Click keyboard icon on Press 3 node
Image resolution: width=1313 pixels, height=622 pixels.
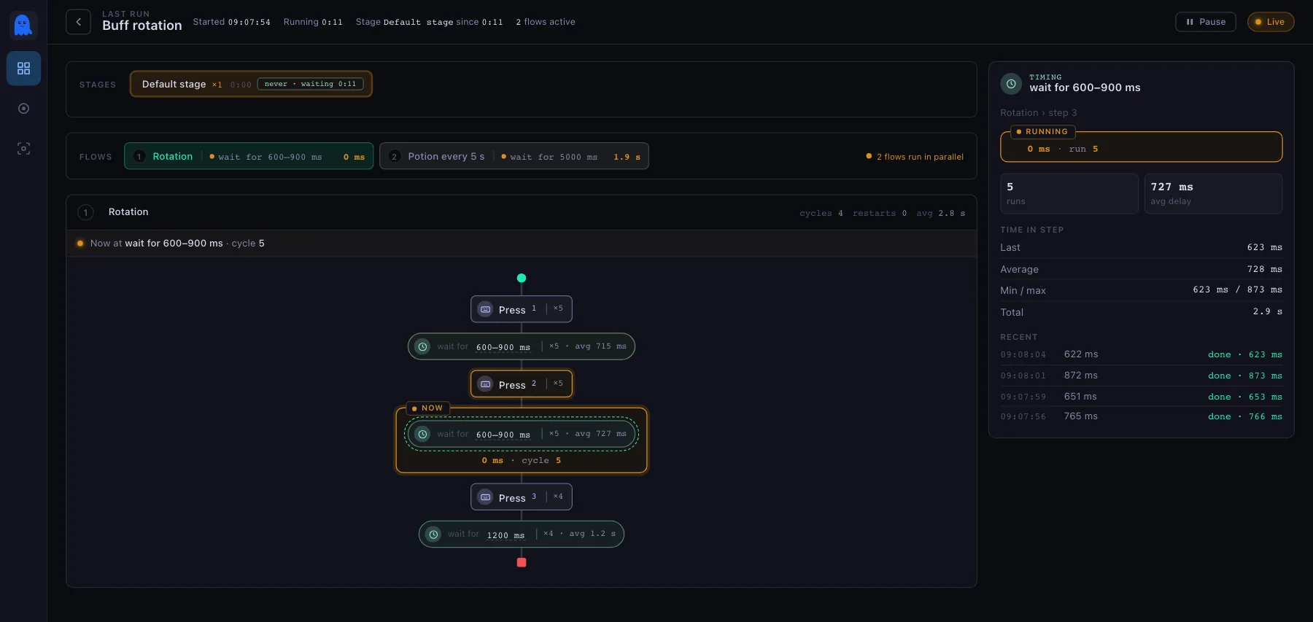pos(486,497)
